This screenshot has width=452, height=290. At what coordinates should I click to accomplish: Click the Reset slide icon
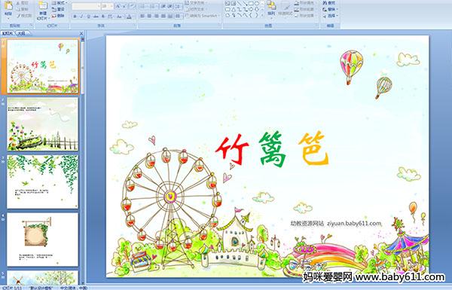(58, 9)
